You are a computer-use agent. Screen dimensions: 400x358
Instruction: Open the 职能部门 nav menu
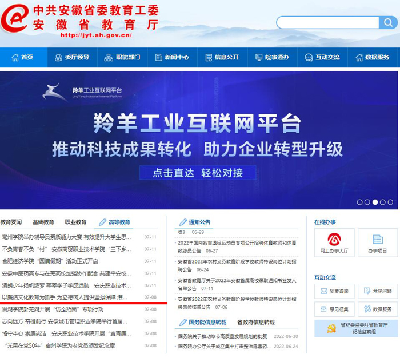(122, 57)
